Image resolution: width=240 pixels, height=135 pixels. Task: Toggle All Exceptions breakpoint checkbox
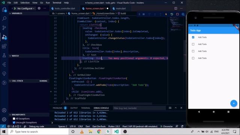[14, 118]
